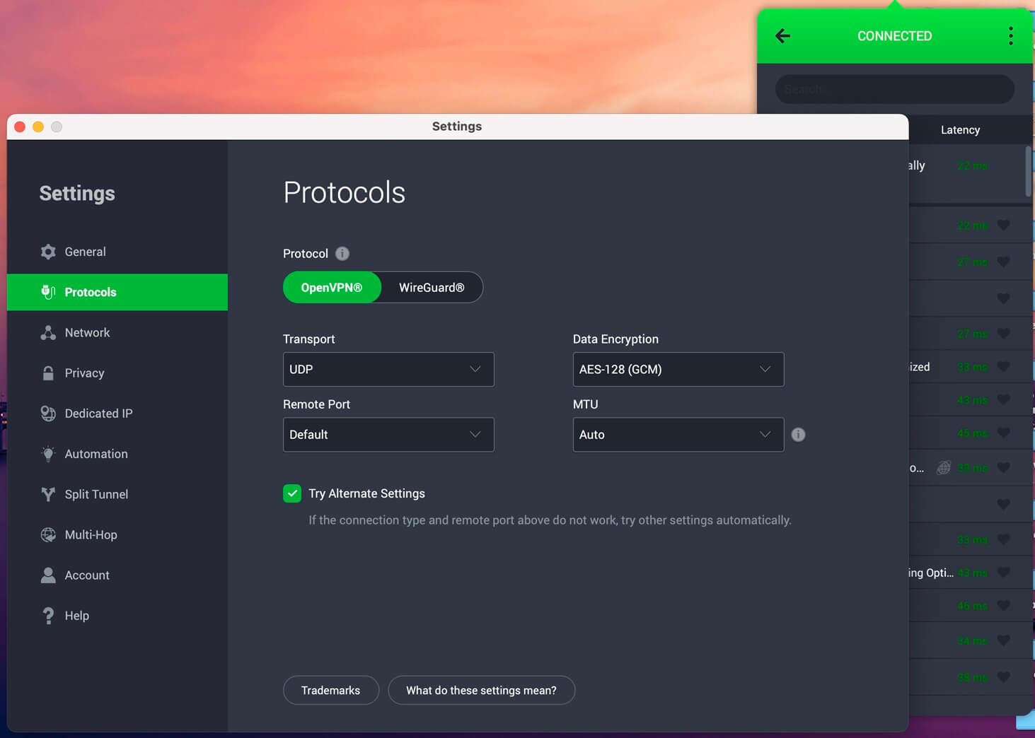
Task: Open the Remote Port dropdown
Action: [388, 434]
